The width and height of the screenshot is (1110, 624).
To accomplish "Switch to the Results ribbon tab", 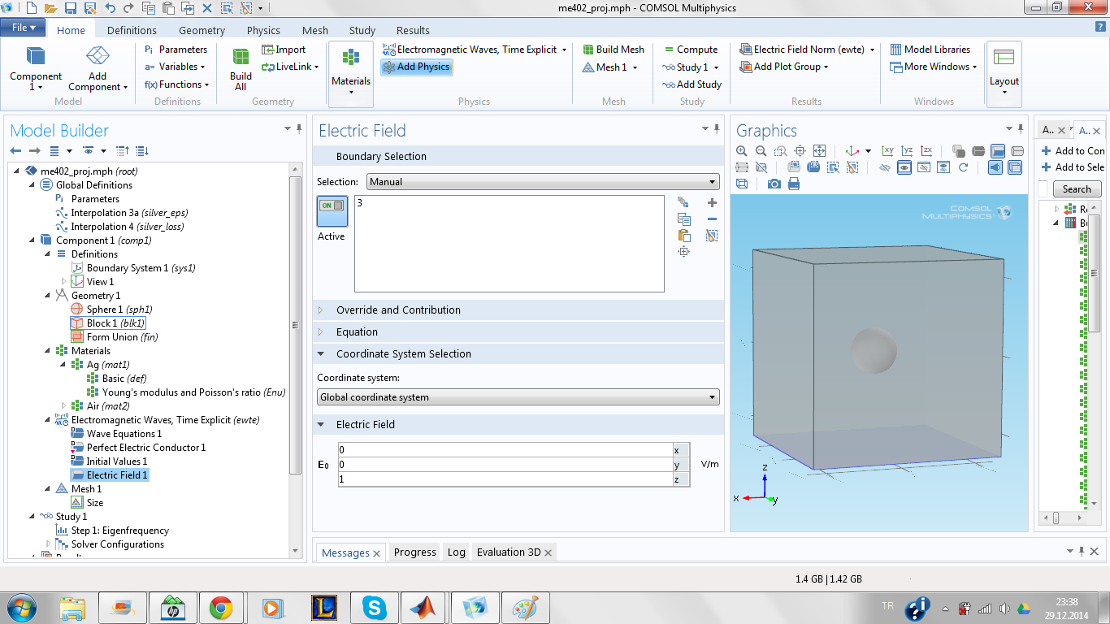I will [413, 30].
